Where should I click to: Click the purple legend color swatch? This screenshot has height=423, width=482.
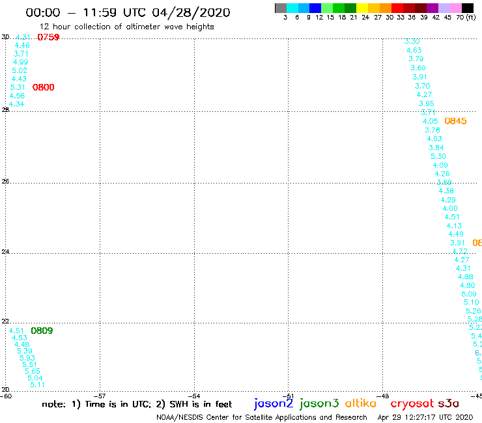click(432, 8)
